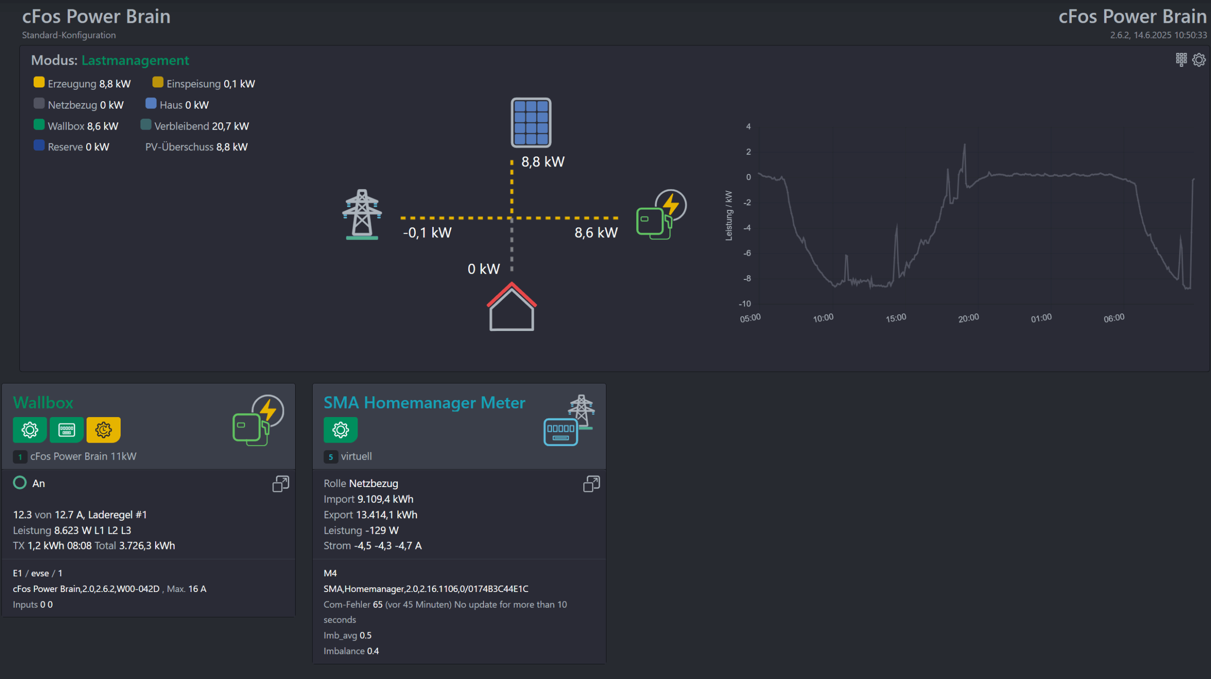The image size is (1211, 679).
Task: Click SMA Homemanager meter pylon icon
Action: [569, 420]
